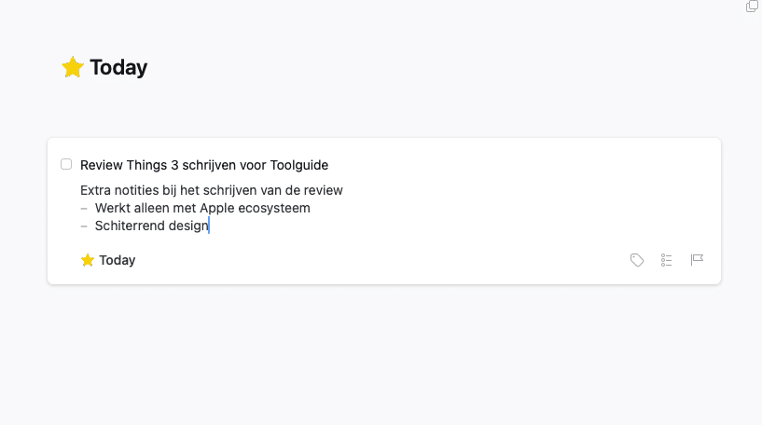Check off Review Things 3 task checkbox
The image size is (762, 425).
(x=66, y=164)
